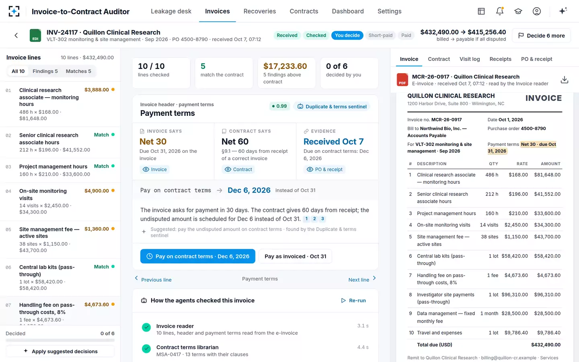Screen dimensions: 579x362
Task: Open the Settings nav item
Action: tap(389, 11)
